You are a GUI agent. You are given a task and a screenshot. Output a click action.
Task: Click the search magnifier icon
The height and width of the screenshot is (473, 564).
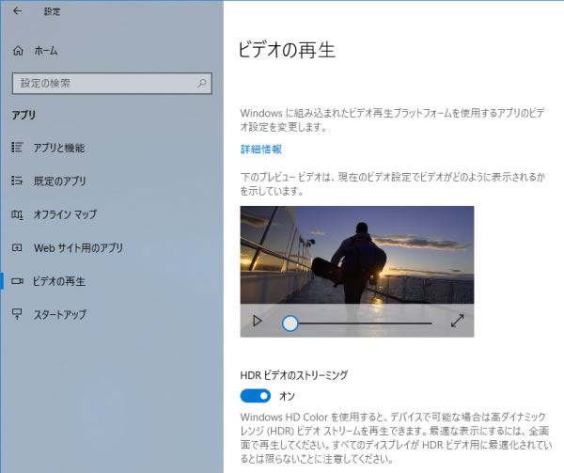[202, 84]
